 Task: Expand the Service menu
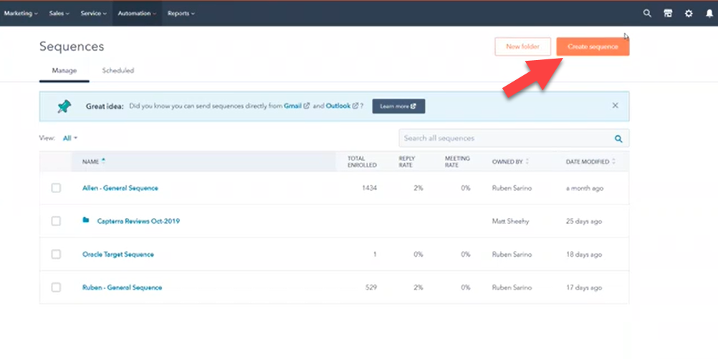point(93,14)
